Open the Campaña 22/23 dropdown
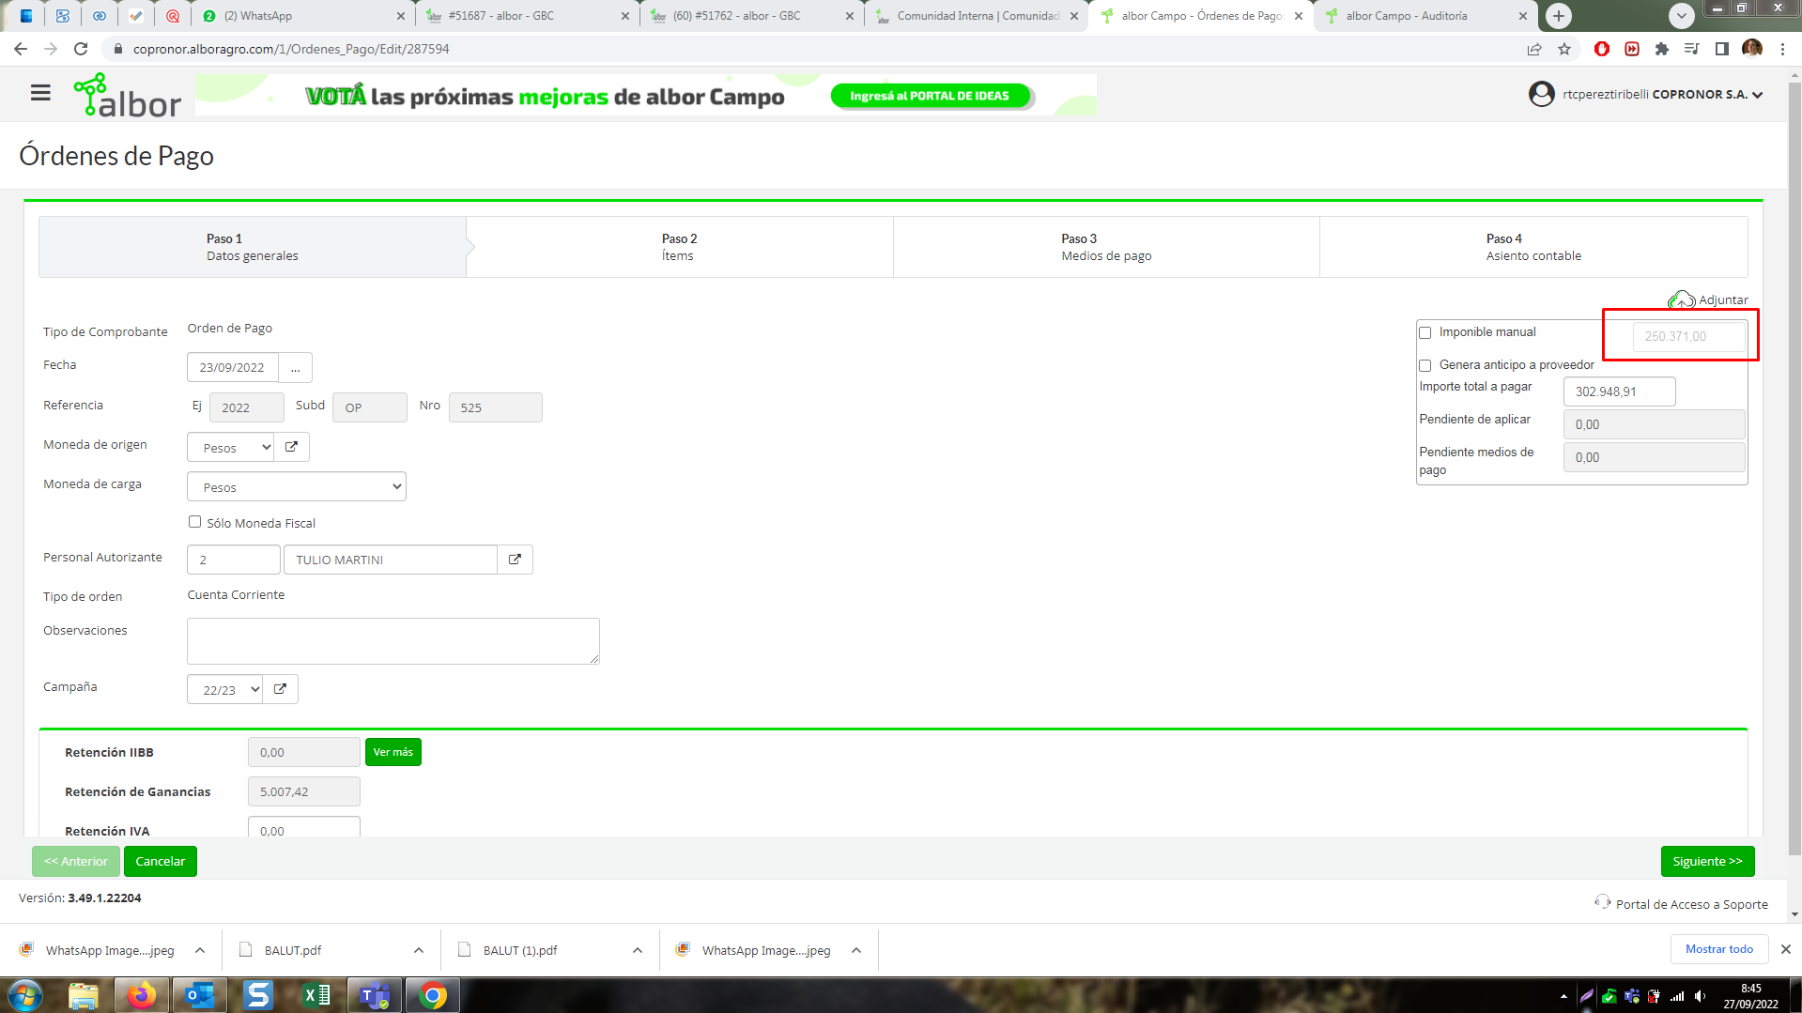Image resolution: width=1802 pixels, height=1013 pixels. 225,689
